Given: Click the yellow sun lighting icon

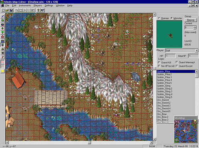Looking at the screenshot, I should [3, 71].
